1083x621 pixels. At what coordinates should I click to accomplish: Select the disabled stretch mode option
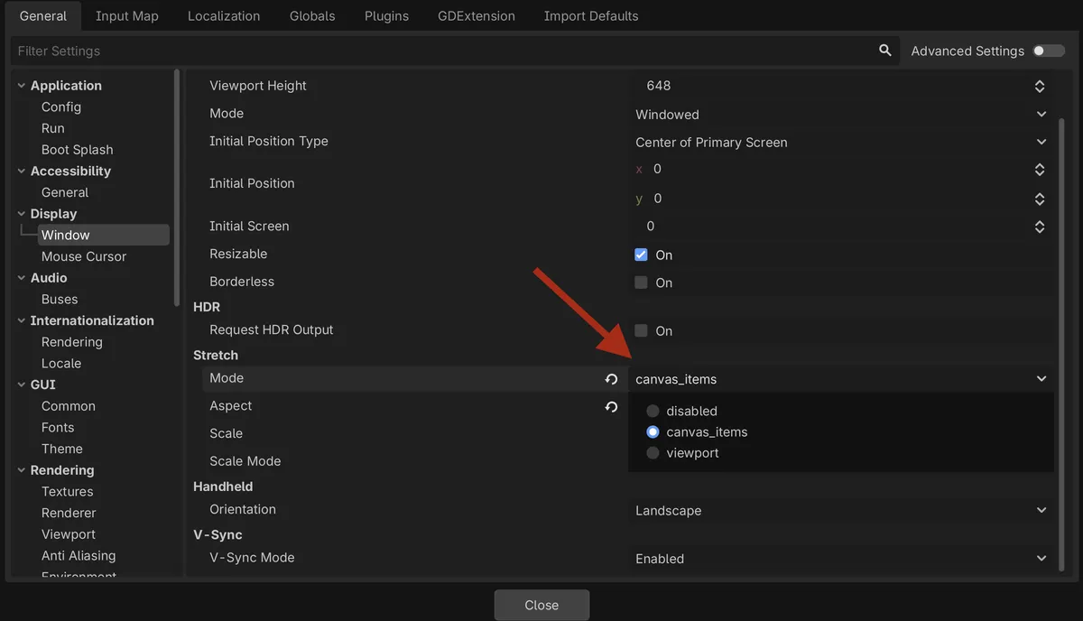click(682, 411)
